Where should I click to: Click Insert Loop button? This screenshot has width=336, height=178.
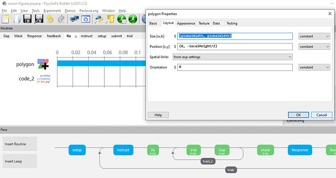pos(19,161)
